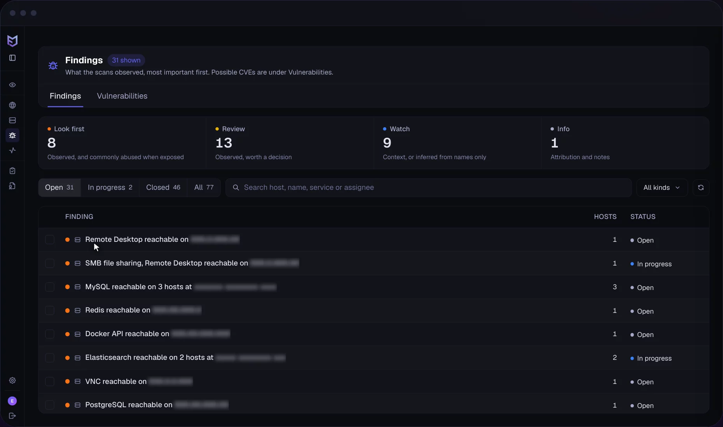The image size is (723, 427).
Task: Click the HOSTS column header
Action: (x=605, y=217)
